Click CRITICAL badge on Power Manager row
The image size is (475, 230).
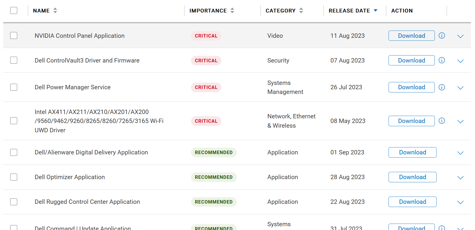(206, 87)
